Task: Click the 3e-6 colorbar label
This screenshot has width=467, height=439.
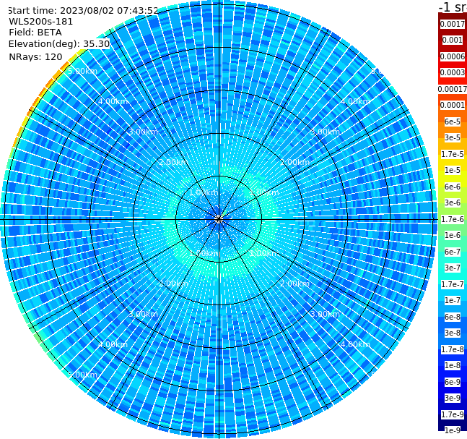Action: pyautogui.click(x=453, y=203)
